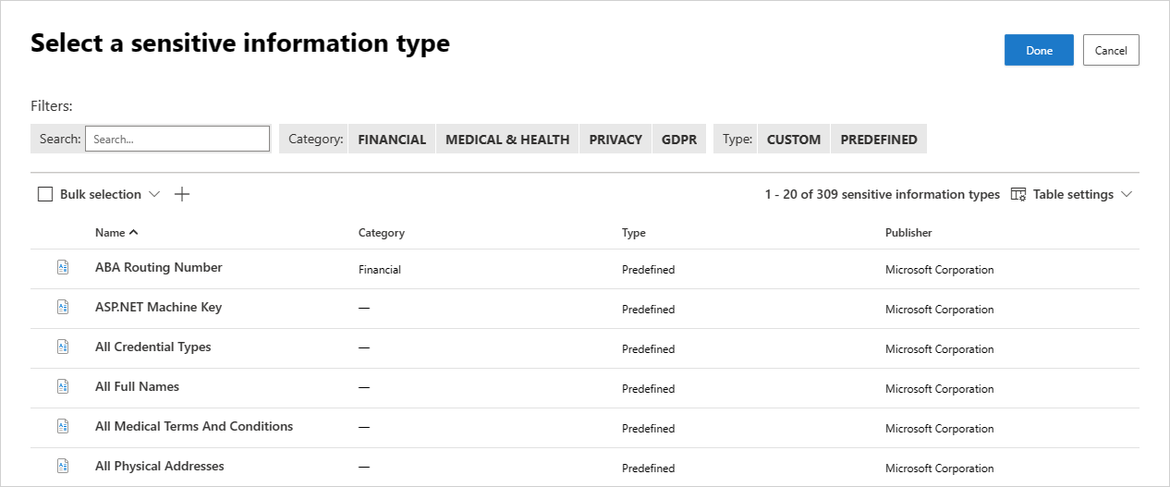Click the Category column header
Viewport: 1170px width, 487px height.
pyautogui.click(x=382, y=233)
